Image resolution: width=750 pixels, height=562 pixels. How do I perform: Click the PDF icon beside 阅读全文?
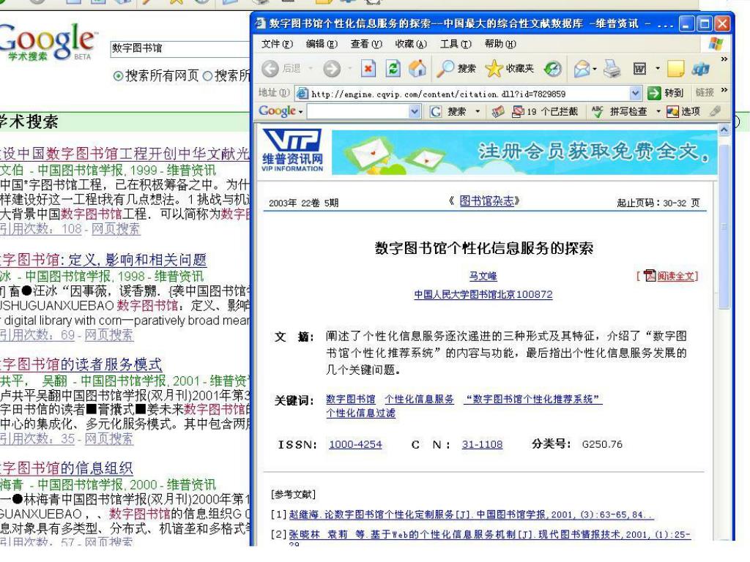pos(650,275)
